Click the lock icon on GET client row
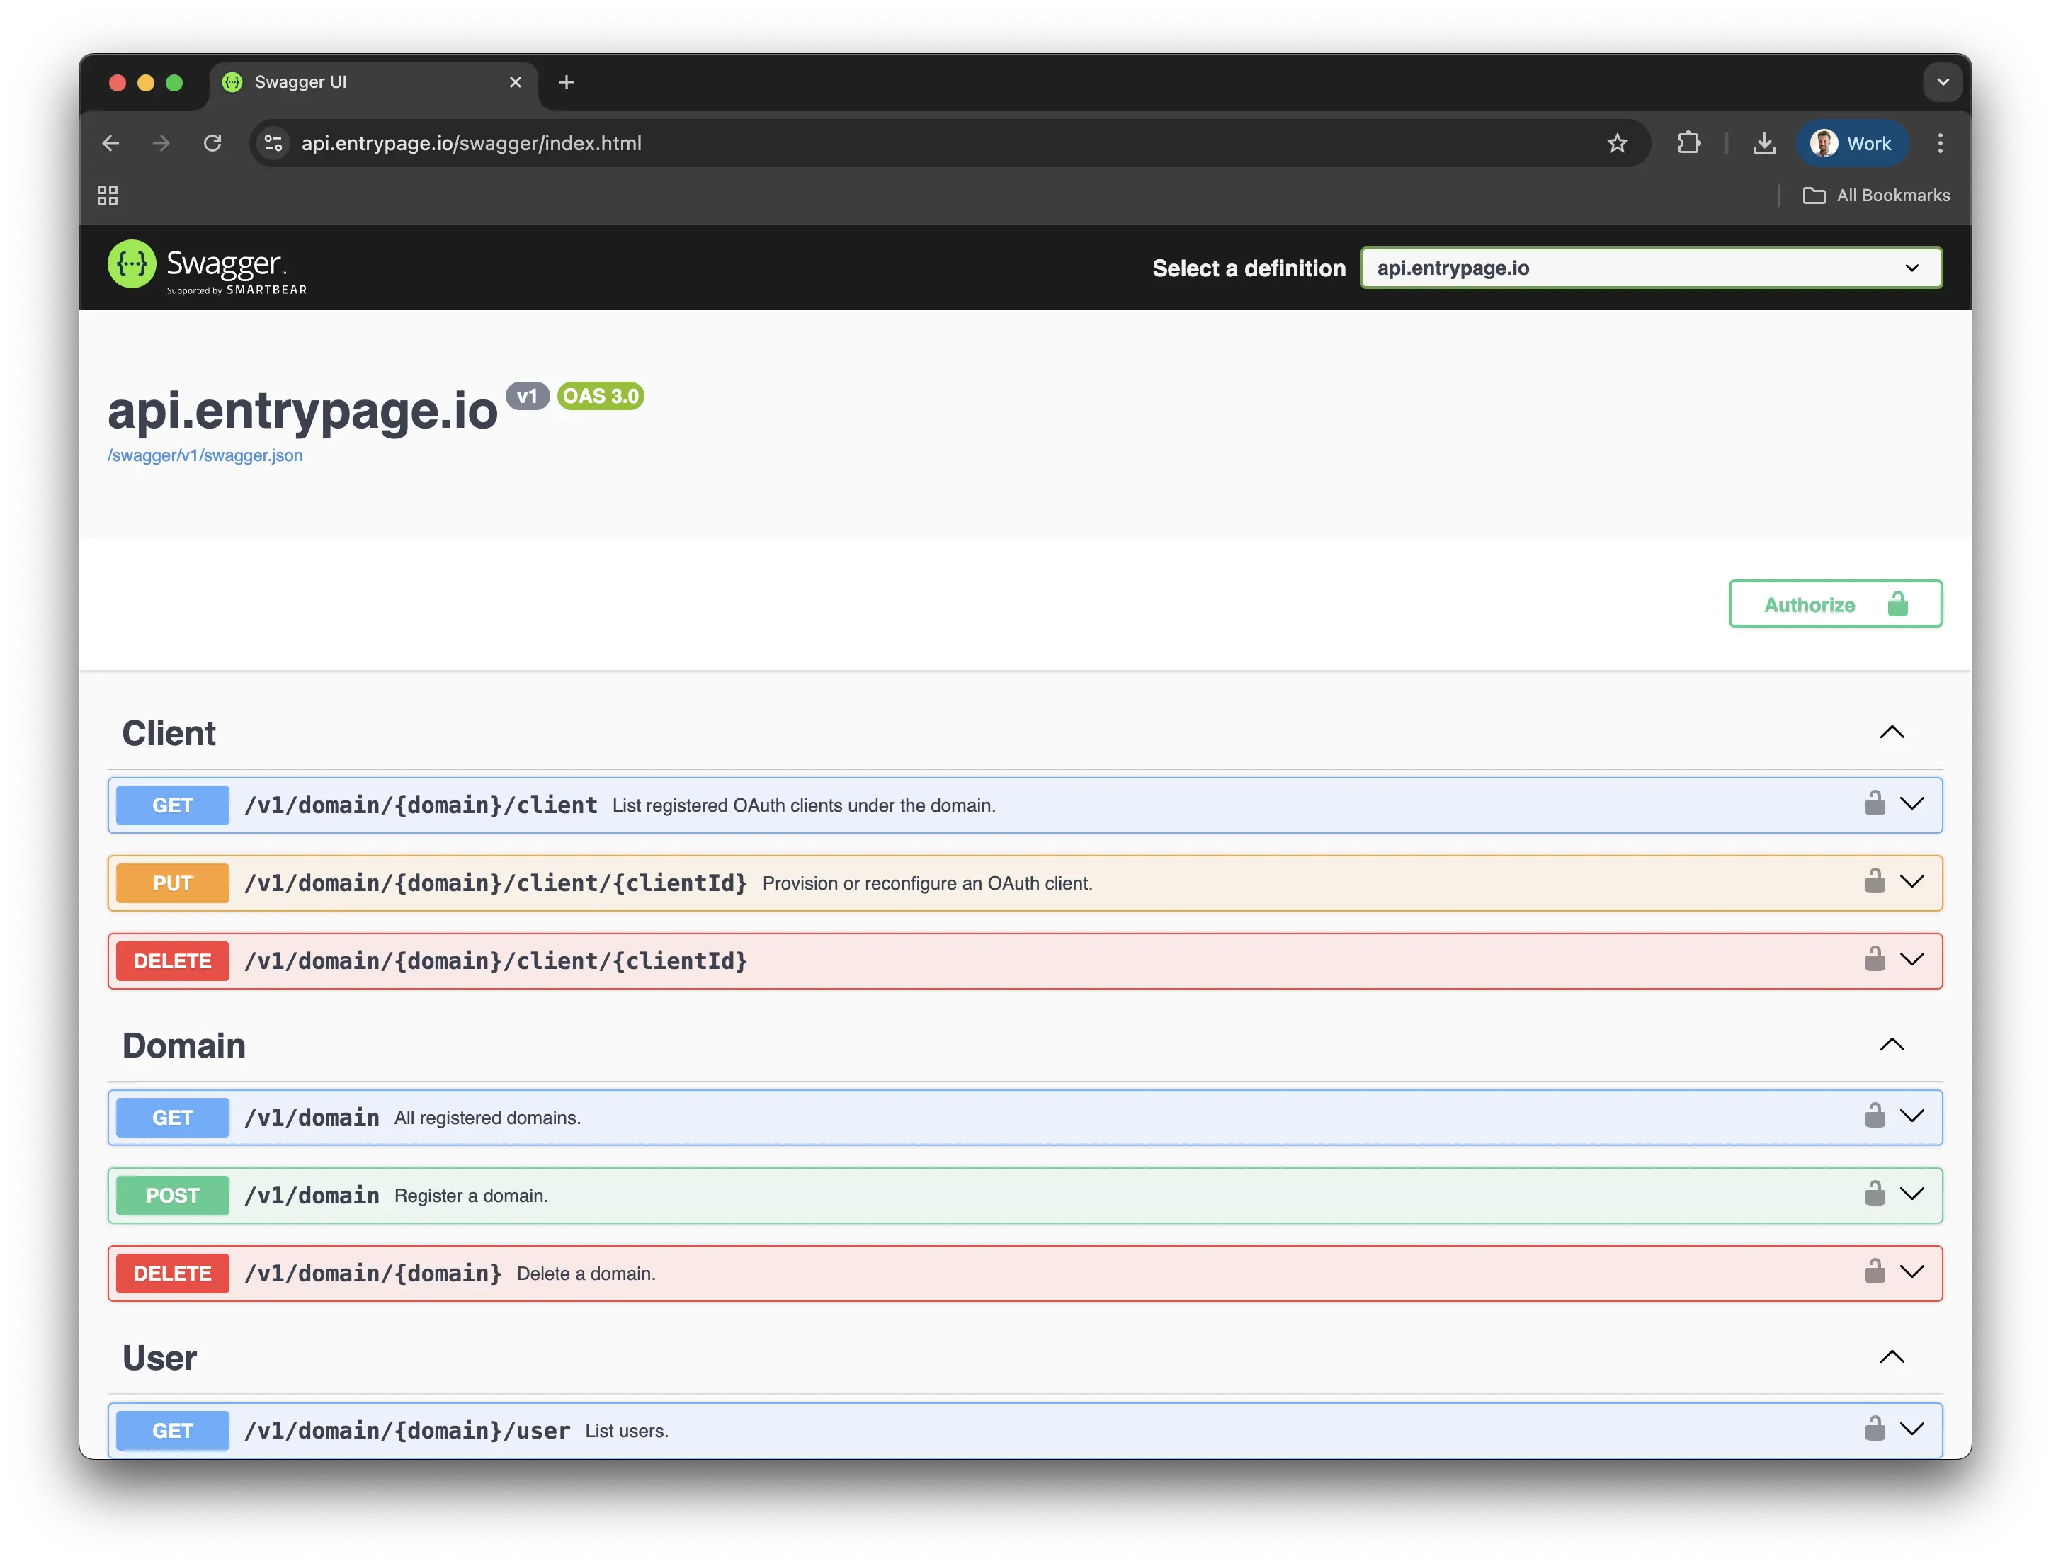 [1875, 803]
